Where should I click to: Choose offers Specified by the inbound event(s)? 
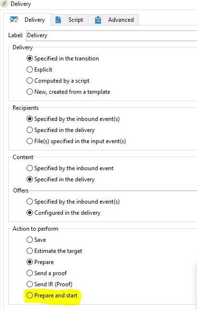[73, 202]
